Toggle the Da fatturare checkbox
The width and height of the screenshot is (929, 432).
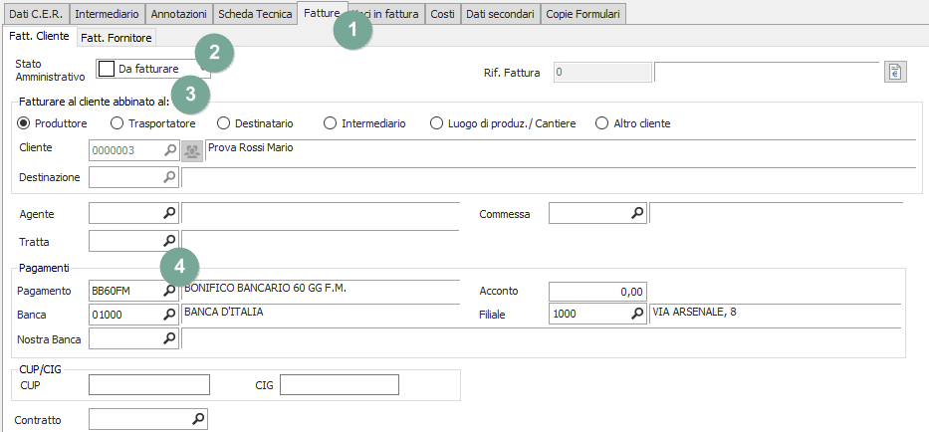107,69
